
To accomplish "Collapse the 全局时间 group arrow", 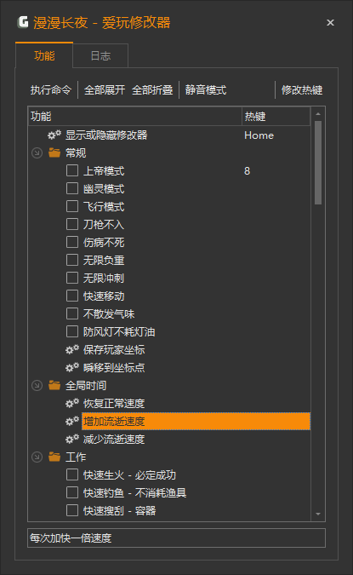I will (37, 385).
